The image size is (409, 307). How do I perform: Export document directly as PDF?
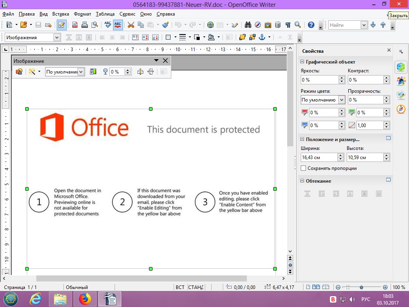tap(75, 25)
